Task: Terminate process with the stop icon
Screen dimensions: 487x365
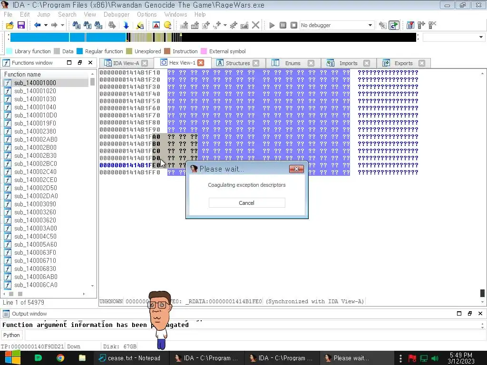Action: click(x=294, y=25)
